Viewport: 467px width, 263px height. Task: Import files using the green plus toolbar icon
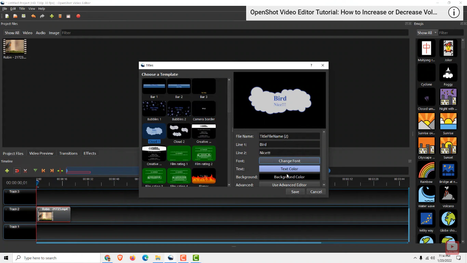52,16
